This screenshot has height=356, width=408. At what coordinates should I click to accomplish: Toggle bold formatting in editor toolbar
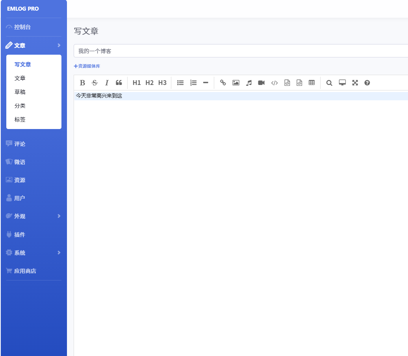82,83
